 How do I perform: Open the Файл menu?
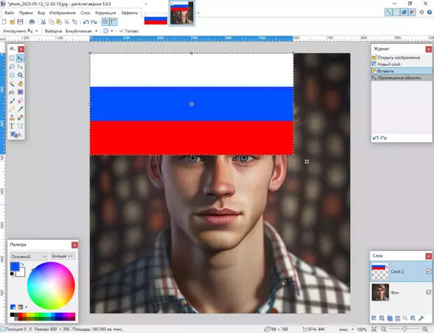pos(9,13)
